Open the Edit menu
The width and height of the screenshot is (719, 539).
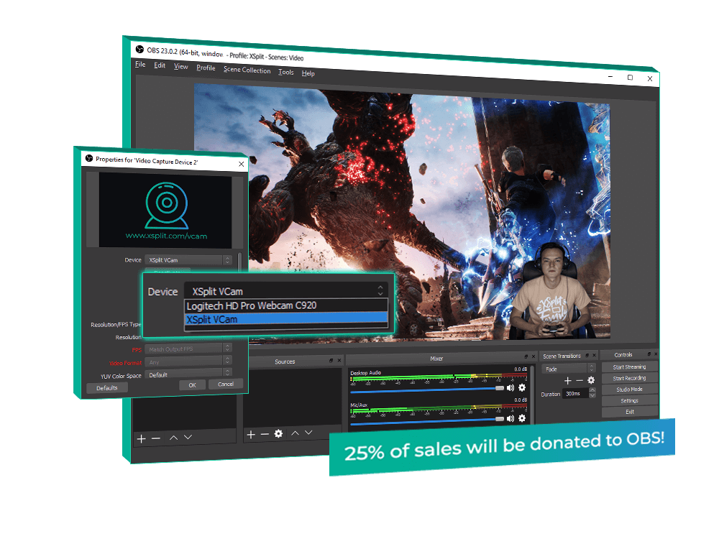pyautogui.click(x=160, y=65)
